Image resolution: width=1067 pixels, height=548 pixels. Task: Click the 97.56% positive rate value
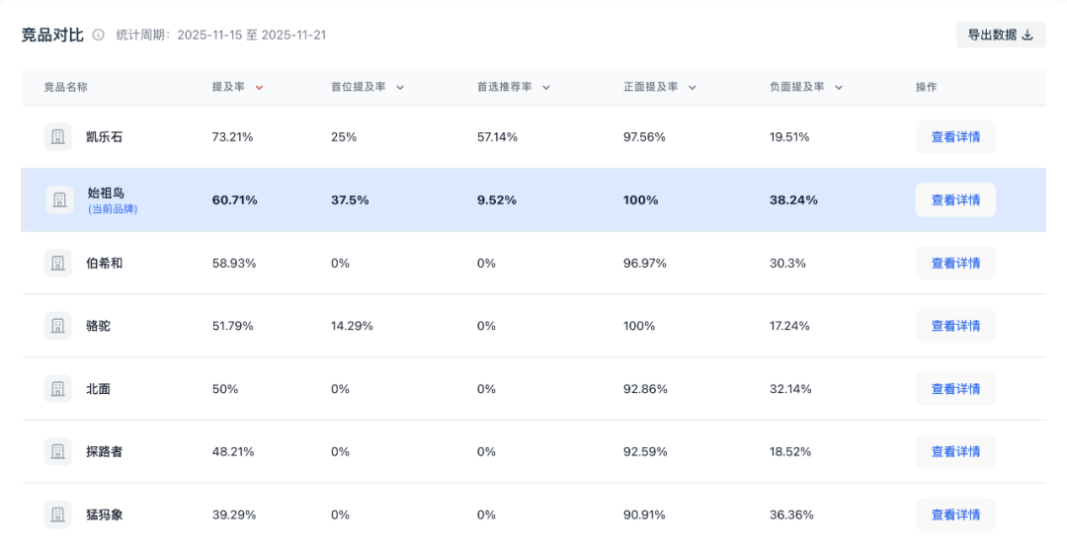point(644,137)
